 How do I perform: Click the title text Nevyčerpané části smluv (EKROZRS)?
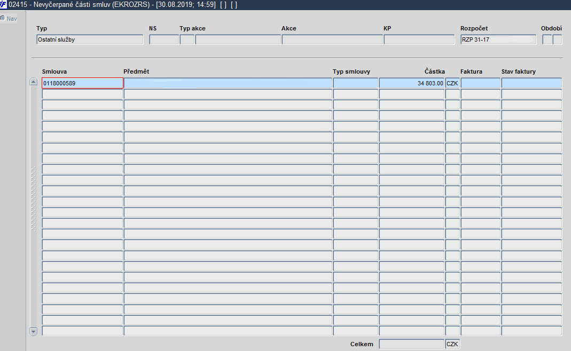pos(91,5)
